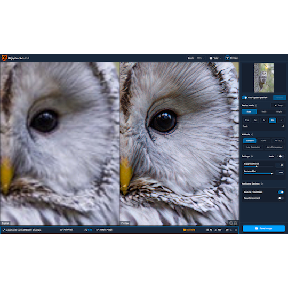Enable the Face Refinement toggle
The height and width of the screenshot is (288, 288).
pyautogui.click(x=281, y=198)
